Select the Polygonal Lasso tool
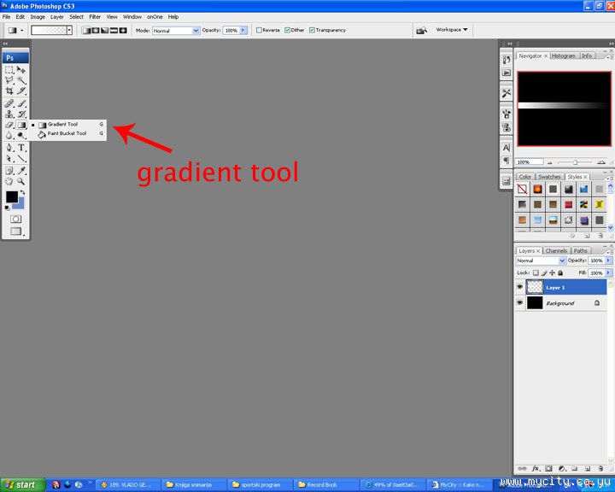The width and height of the screenshot is (615, 492). 9,81
